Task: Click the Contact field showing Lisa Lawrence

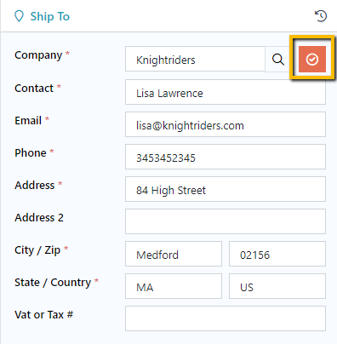Action: click(226, 92)
